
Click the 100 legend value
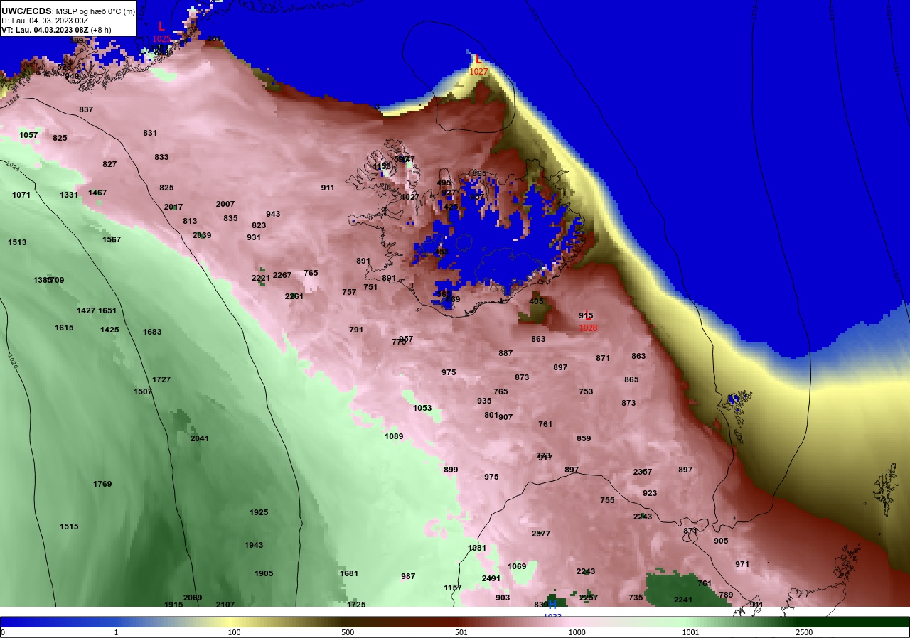pyautogui.click(x=234, y=632)
